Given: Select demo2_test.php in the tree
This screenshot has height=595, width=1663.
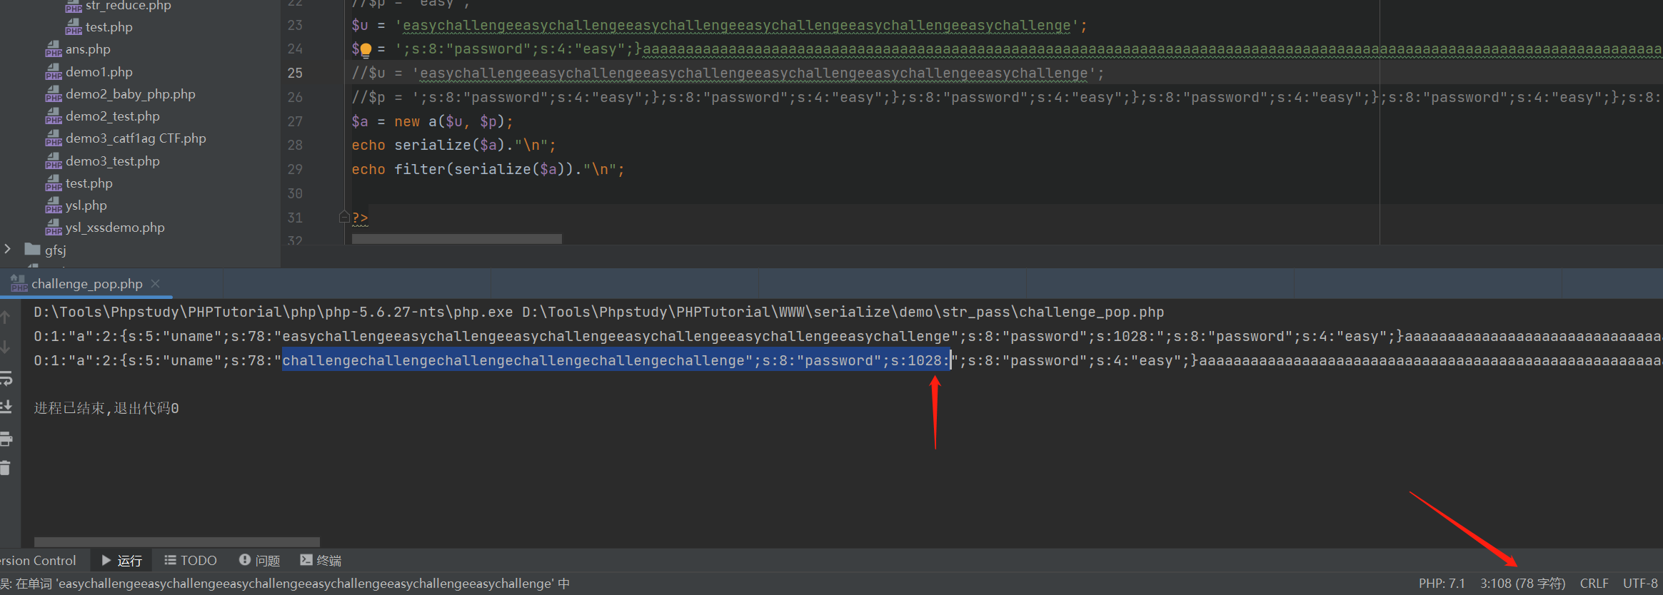Looking at the screenshot, I should pos(113,116).
